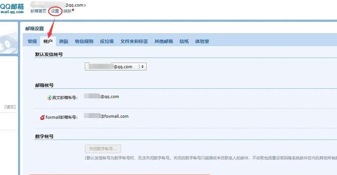The width and height of the screenshot is (337, 175).
Task: Open 体验室 tab
Action: tap(202, 41)
